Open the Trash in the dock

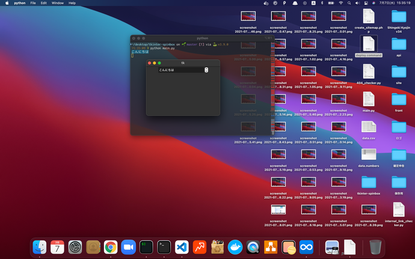coord(375,247)
